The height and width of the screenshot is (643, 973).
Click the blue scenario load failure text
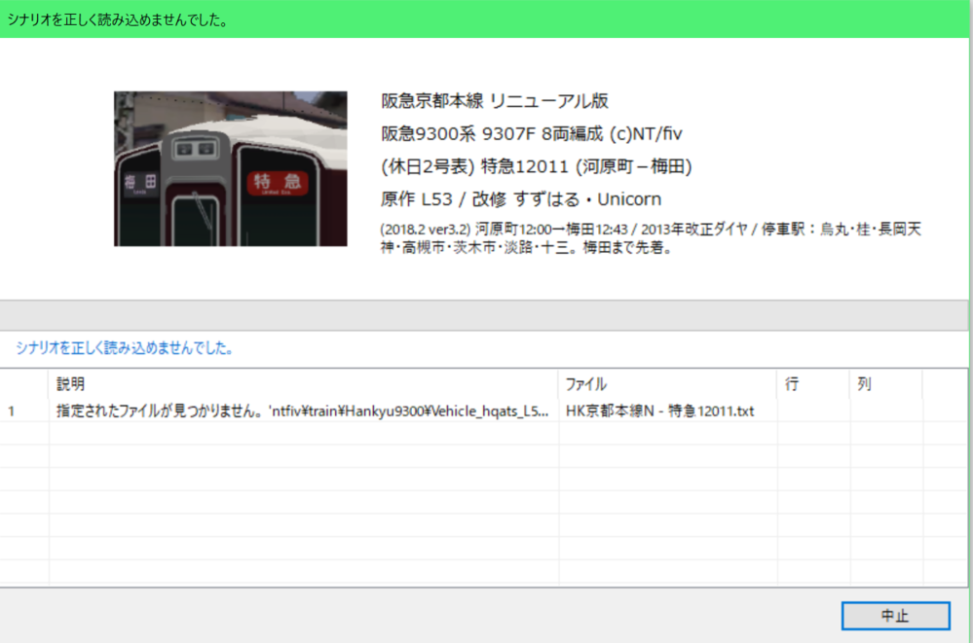tap(125, 347)
